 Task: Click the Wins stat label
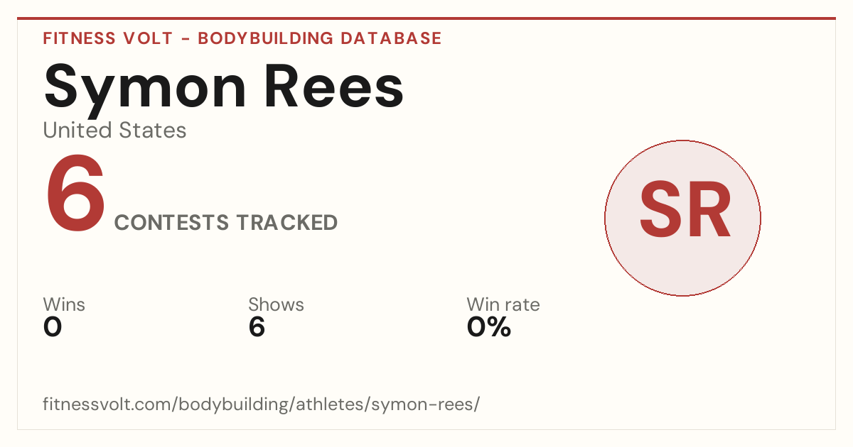click(x=64, y=304)
